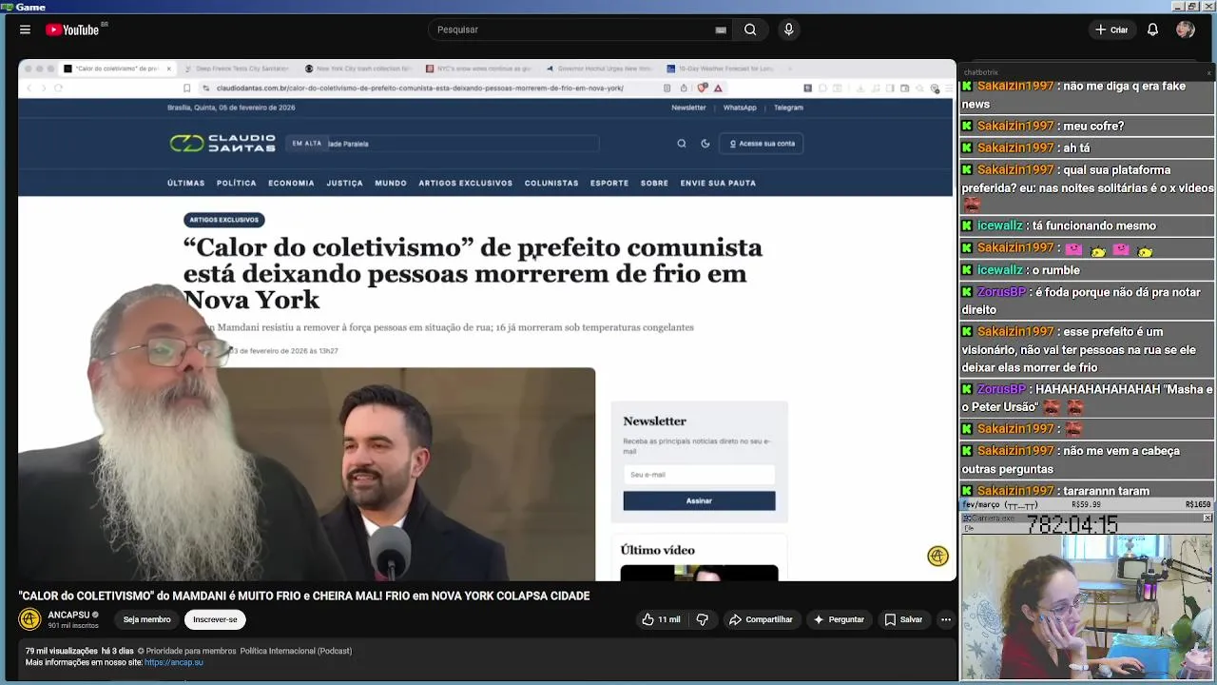Open the Compartilhar share dialog

(x=761, y=619)
